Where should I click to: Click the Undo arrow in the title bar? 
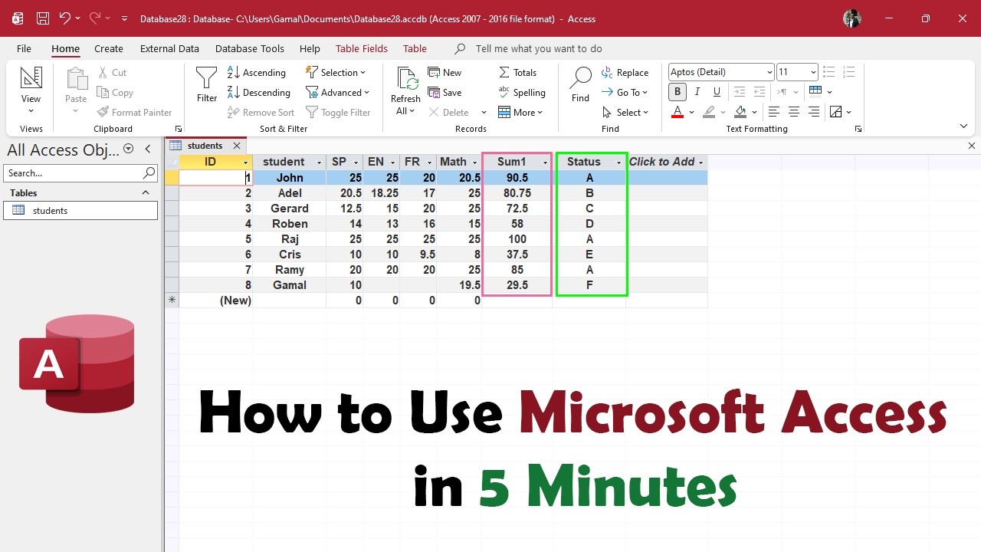click(x=65, y=18)
